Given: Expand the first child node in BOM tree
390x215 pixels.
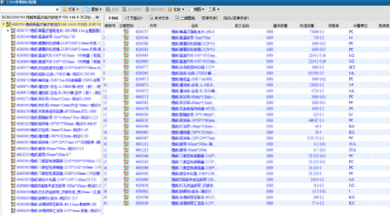Looking at the screenshot, I should tap(8, 31).
